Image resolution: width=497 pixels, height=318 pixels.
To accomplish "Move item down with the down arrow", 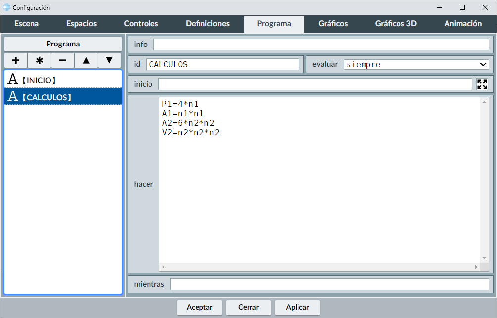I will (x=109, y=60).
